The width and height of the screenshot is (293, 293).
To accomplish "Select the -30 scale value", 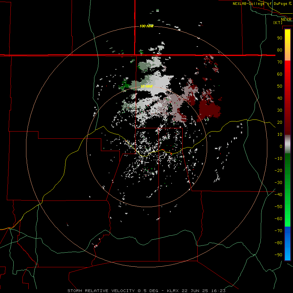I will (x=278, y=183).
